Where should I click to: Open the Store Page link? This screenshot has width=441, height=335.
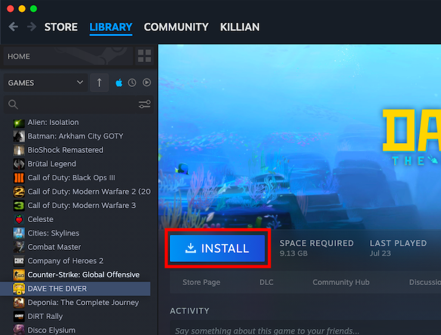pyautogui.click(x=201, y=282)
